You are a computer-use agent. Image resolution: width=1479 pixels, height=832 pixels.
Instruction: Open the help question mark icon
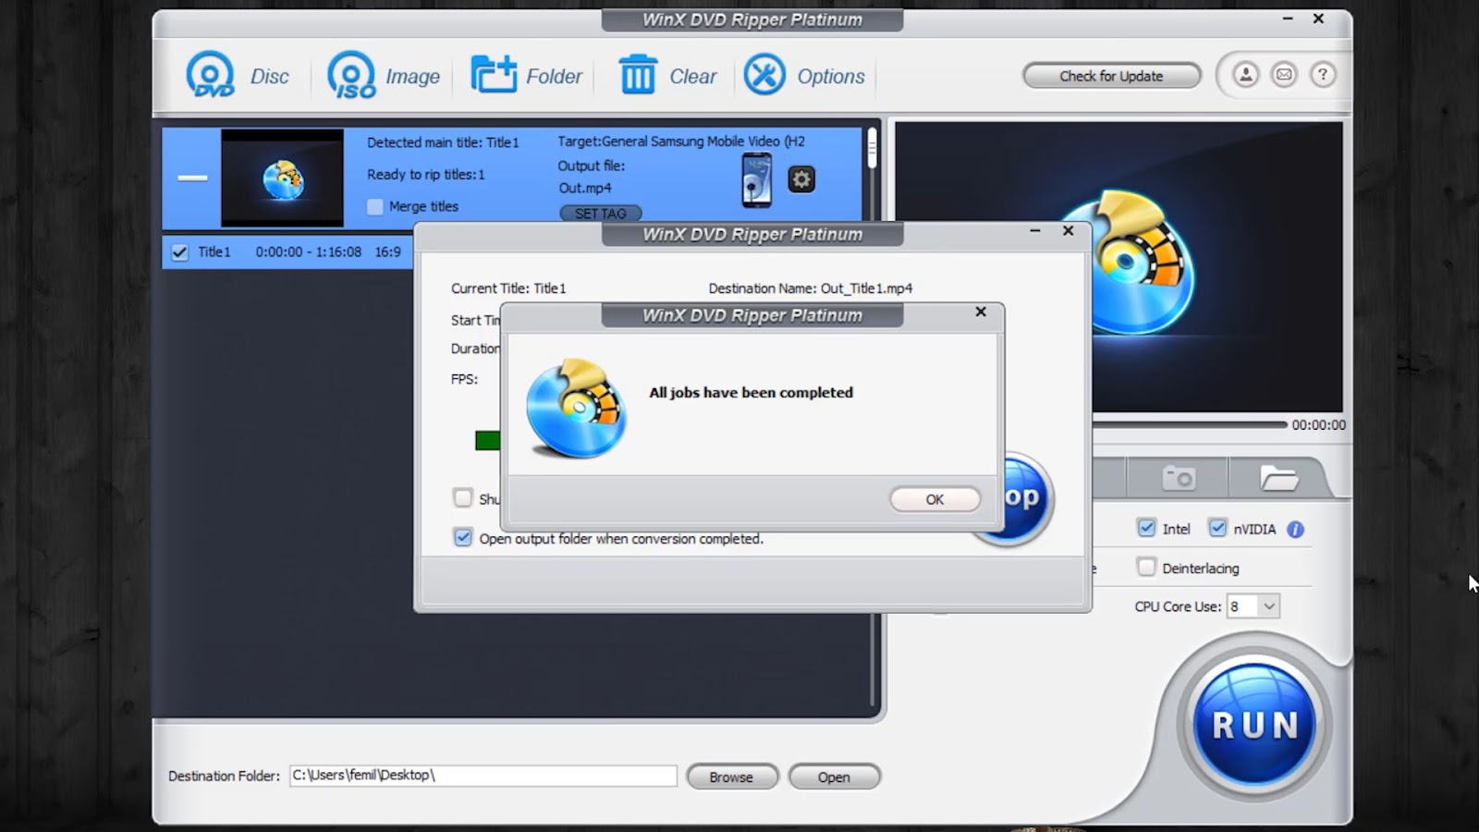tap(1323, 75)
